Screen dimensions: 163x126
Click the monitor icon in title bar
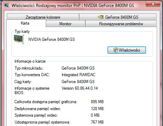(7, 5)
